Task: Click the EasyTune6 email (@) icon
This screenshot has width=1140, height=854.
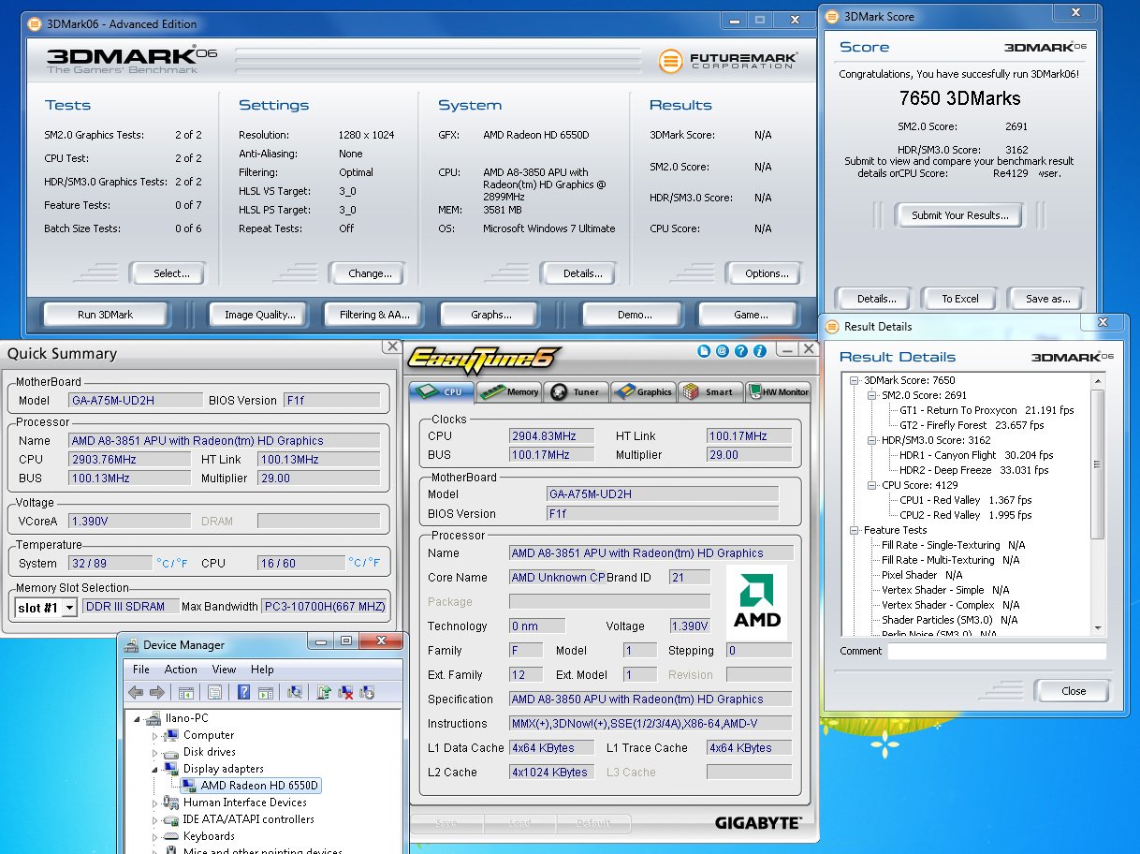Action: coord(723,351)
